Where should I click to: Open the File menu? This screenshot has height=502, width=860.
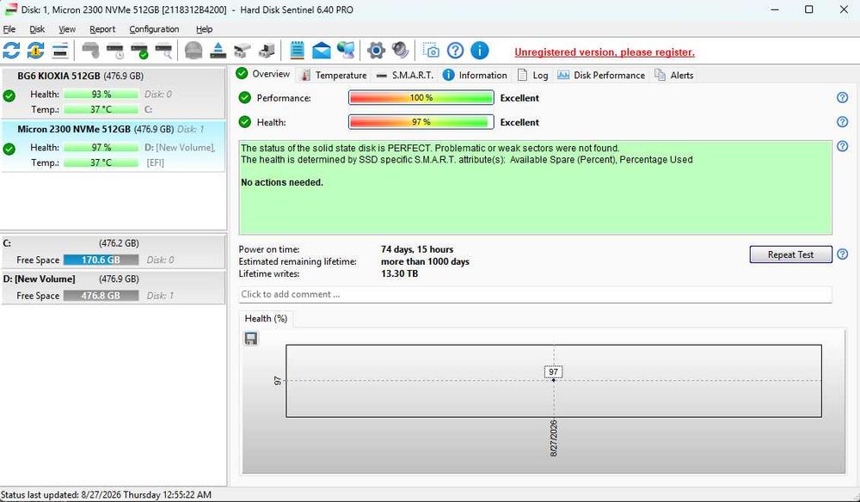[x=9, y=29]
